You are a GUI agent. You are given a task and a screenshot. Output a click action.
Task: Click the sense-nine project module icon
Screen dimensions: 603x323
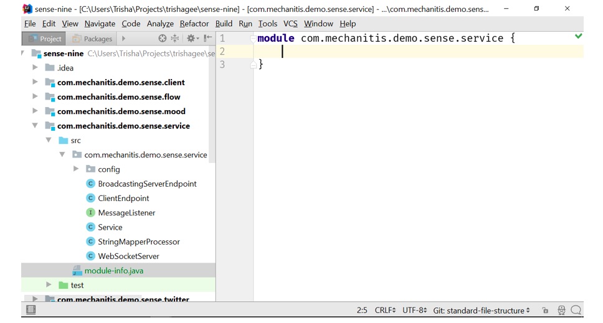point(36,54)
